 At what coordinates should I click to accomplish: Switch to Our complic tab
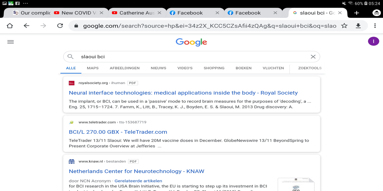pos(32,13)
